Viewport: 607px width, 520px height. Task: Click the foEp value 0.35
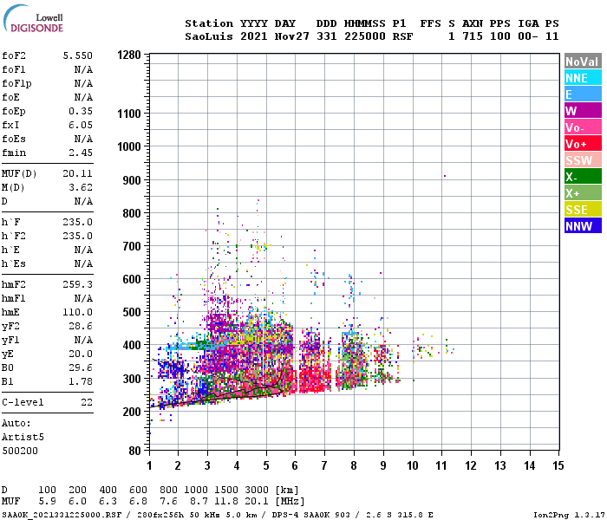(81, 111)
